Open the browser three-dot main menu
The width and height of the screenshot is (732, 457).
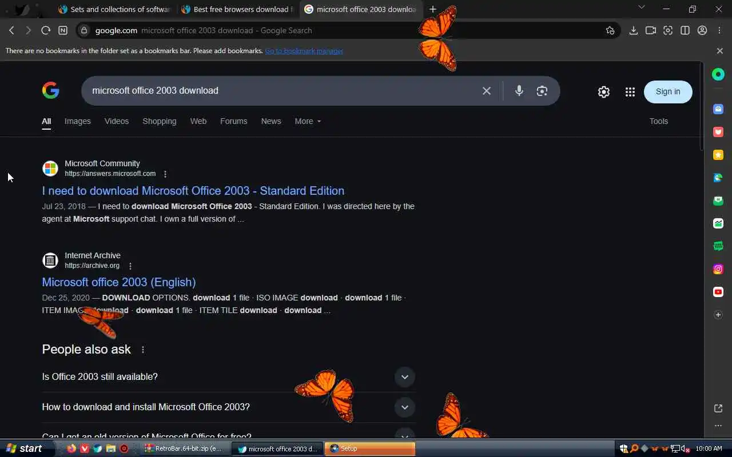click(719, 30)
